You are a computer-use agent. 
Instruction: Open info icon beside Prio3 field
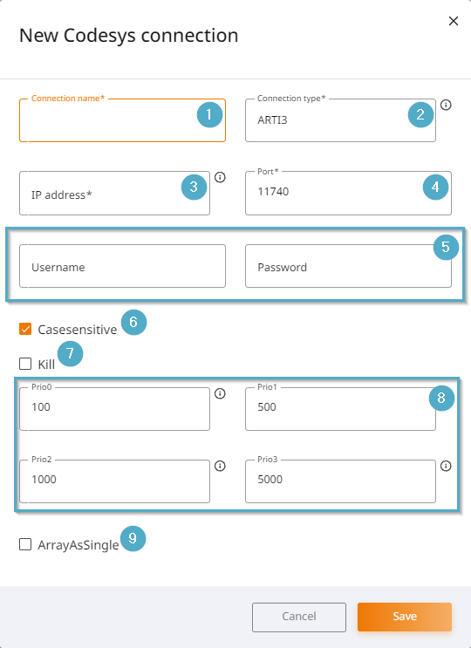pyautogui.click(x=446, y=467)
